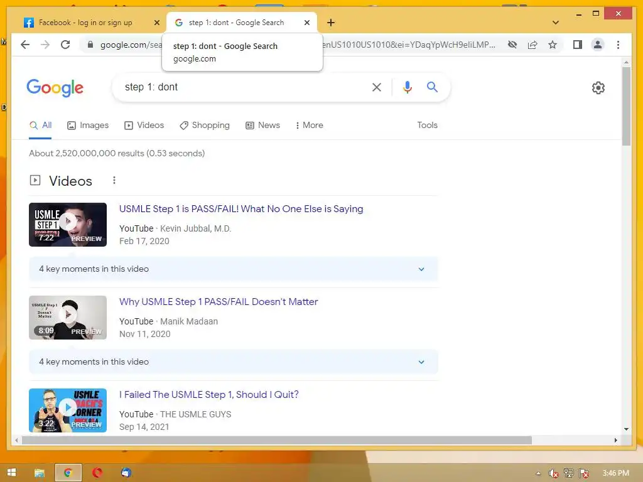Clear the search box text
Image resolution: width=643 pixels, height=482 pixels.
(377, 87)
